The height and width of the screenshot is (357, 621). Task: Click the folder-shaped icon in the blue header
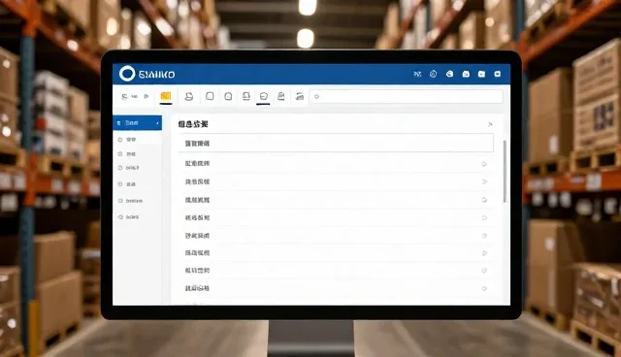[481, 74]
